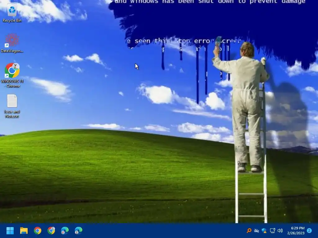Click the 'Issue and Note.txt' label text

click(x=12, y=114)
